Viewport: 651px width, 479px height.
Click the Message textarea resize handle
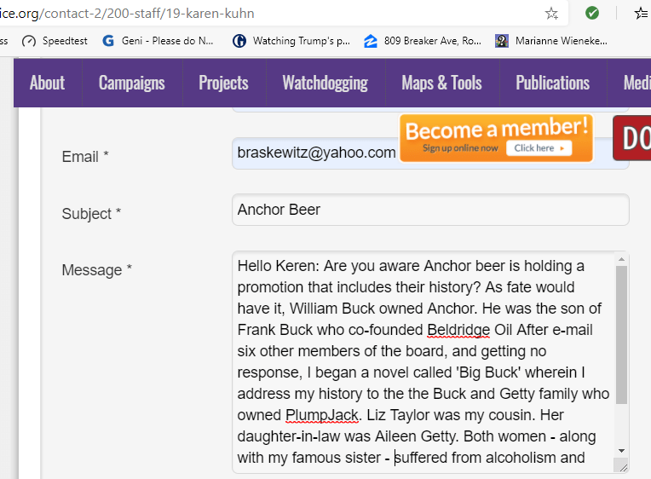(622, 465)
